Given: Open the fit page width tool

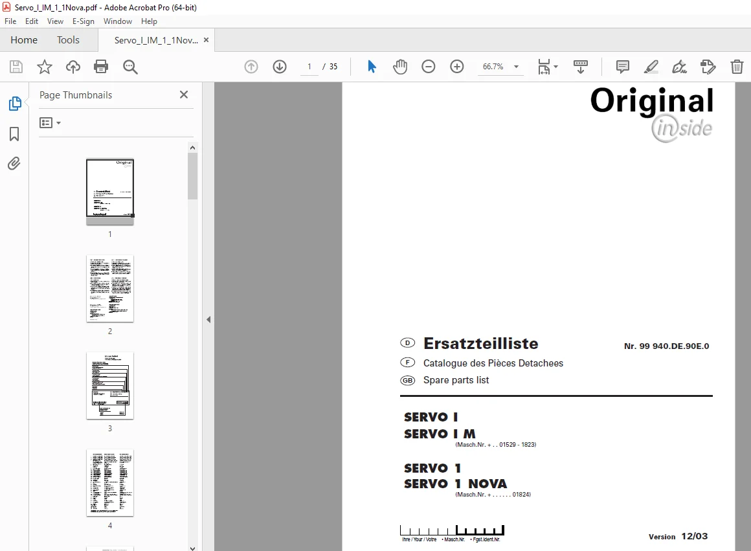Looking at the screenshot, I should point(544,67).
